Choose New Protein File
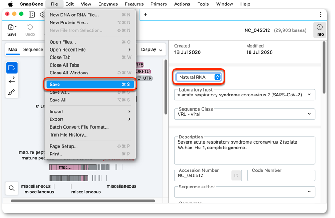The image size is (335, 218). coord(90,22)
